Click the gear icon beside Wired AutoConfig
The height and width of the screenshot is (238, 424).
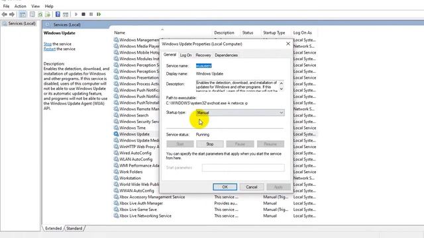point(116,153)
